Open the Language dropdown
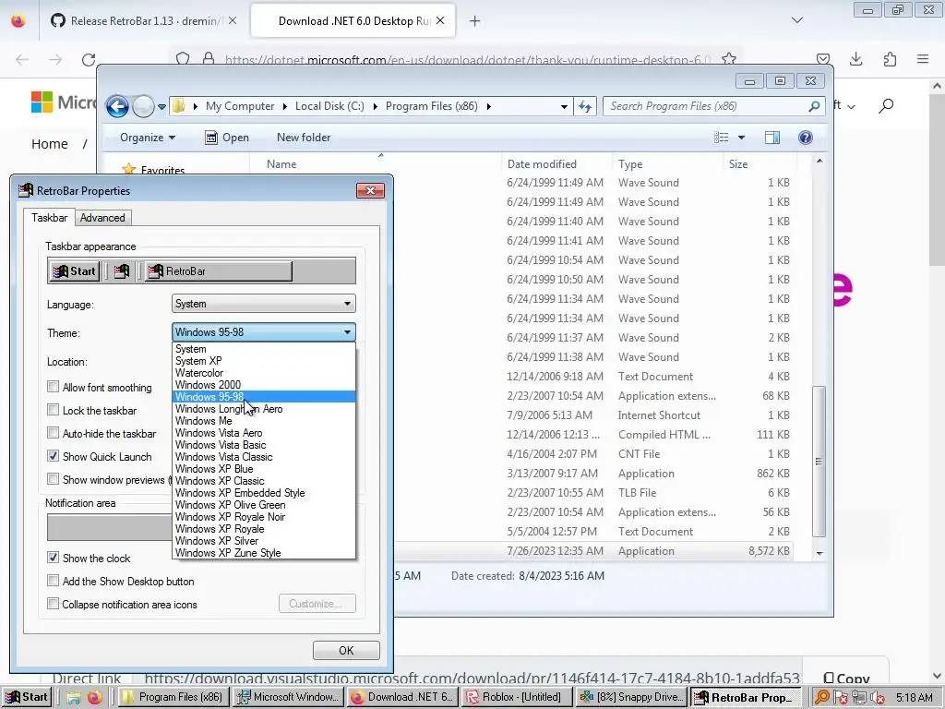945x709 pixels. click(263, 303)
